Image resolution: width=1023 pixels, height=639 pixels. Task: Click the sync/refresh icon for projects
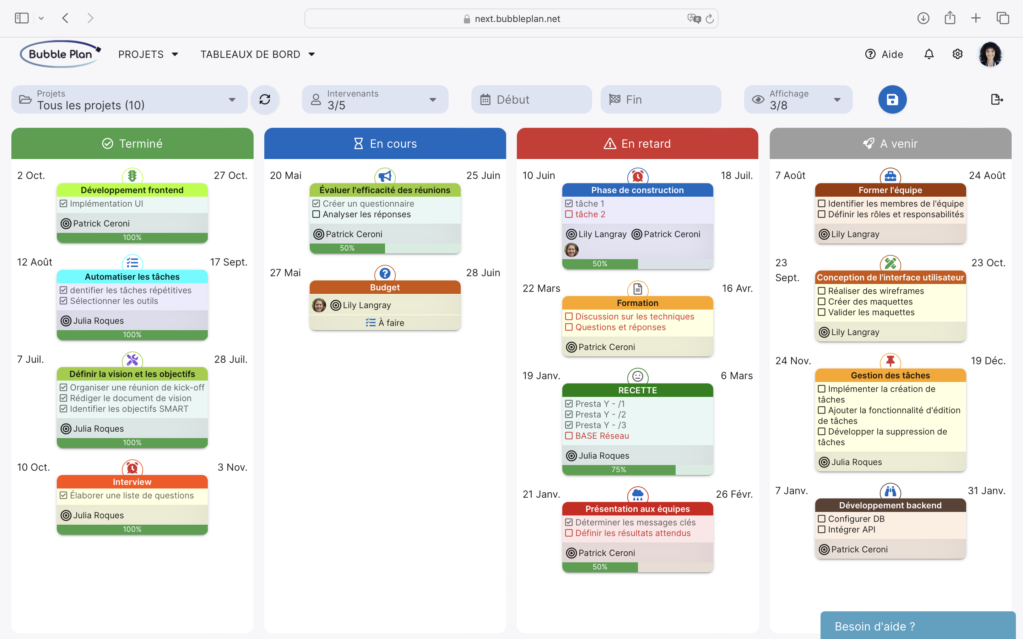265,99
